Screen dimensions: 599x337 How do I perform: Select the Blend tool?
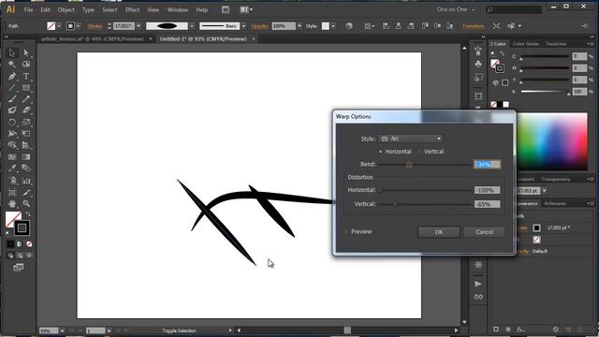[26, 168]
